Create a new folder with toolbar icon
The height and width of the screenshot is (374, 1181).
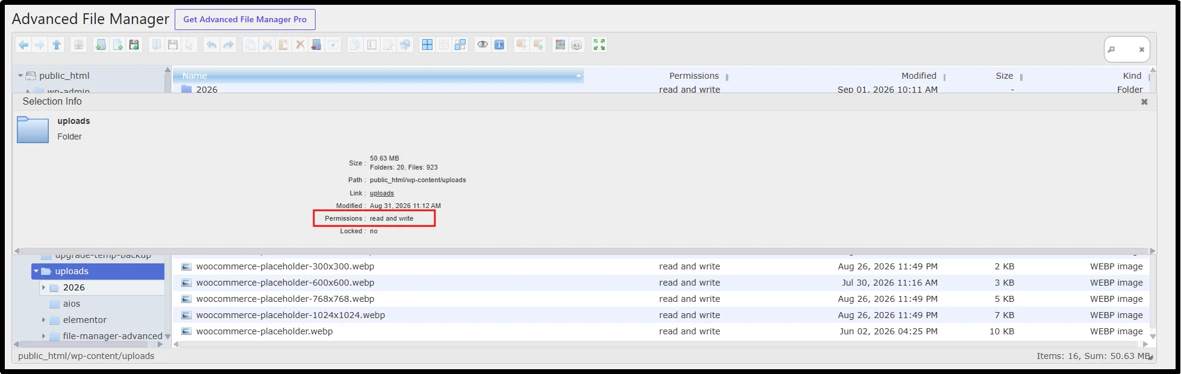[101, 44]
